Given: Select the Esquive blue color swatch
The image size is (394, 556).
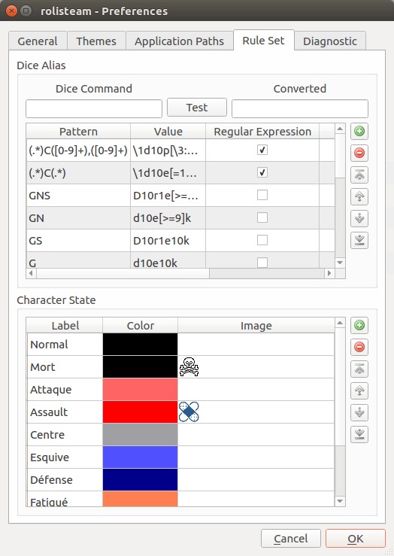Looking at the screenshot, I should pyautogui.click(x=141, y=457).
